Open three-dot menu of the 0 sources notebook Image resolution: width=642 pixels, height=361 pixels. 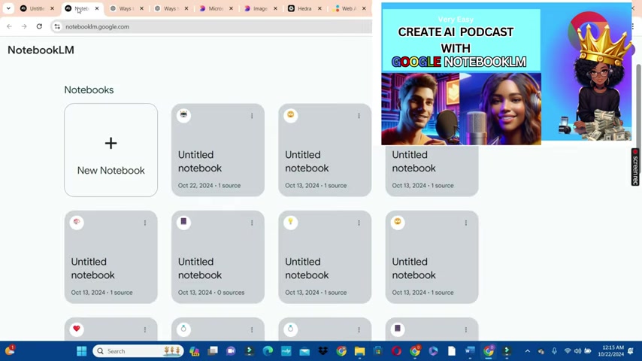coord(252,223)
